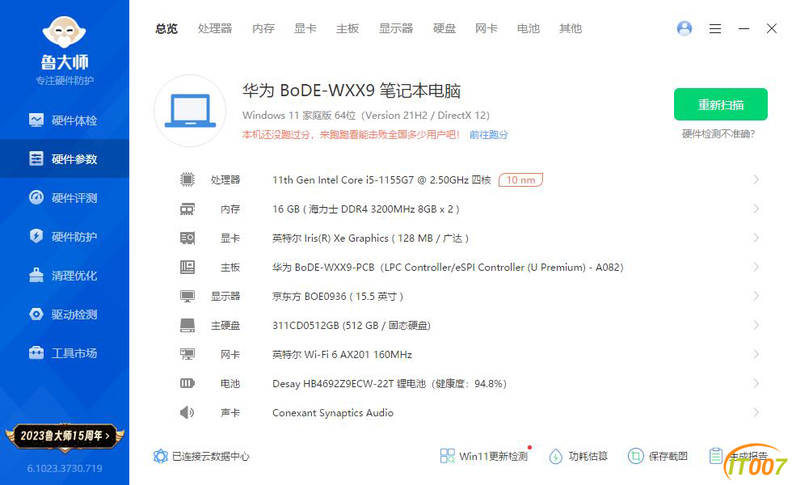
Task: Click the Iris(R) Xe Graphics text
Action: click(370, 238)
